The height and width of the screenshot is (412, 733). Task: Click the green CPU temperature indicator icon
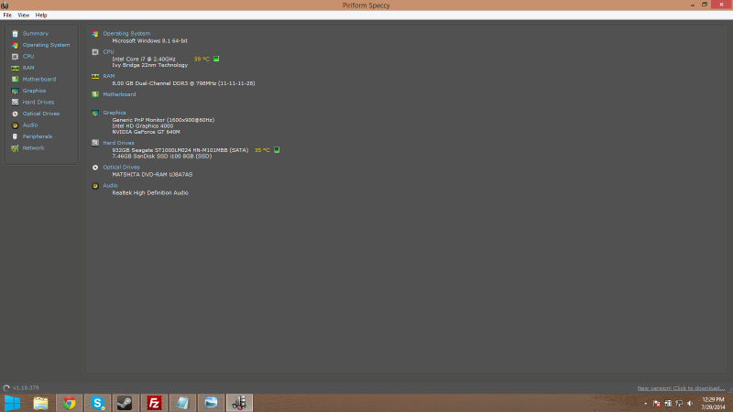(x=216, y=59)
